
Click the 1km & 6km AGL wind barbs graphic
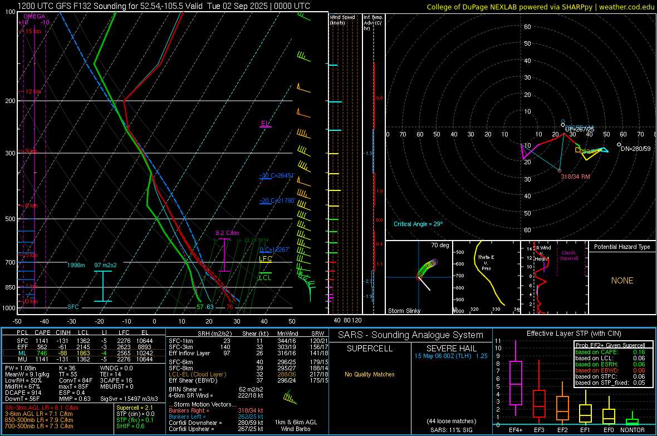(290, 397)
